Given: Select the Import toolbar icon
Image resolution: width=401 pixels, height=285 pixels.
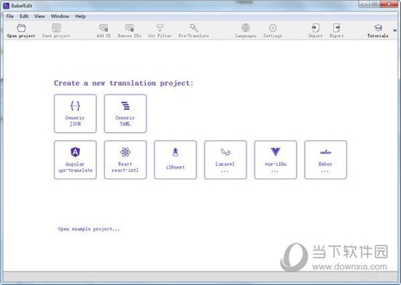Looking at the screenshot, I should click(x=315, y=28).
